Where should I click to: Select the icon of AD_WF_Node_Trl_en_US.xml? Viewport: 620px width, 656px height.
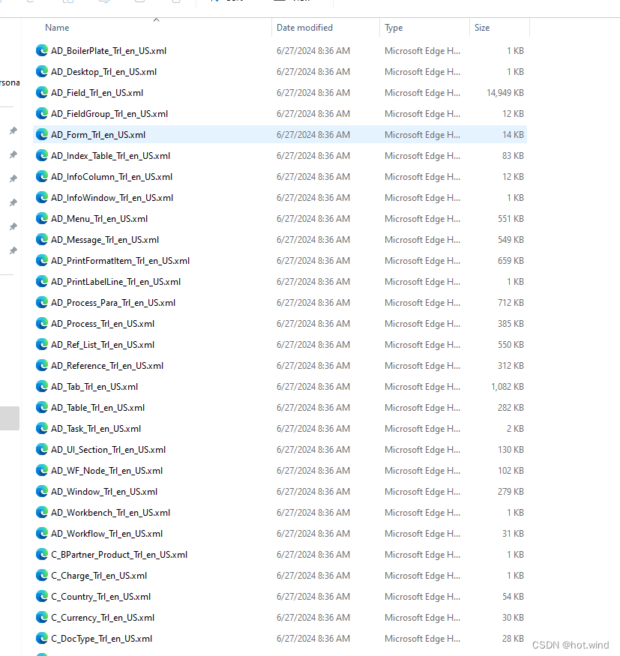(42, 471)
